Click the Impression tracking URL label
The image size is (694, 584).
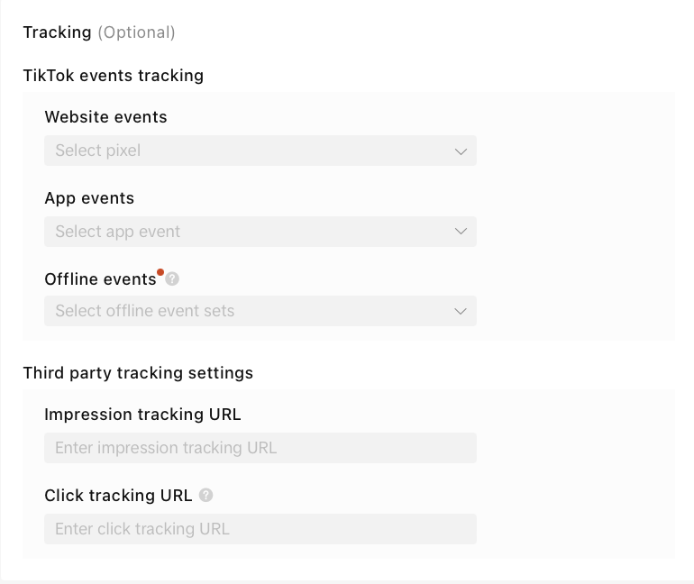[x=142, y=415]
